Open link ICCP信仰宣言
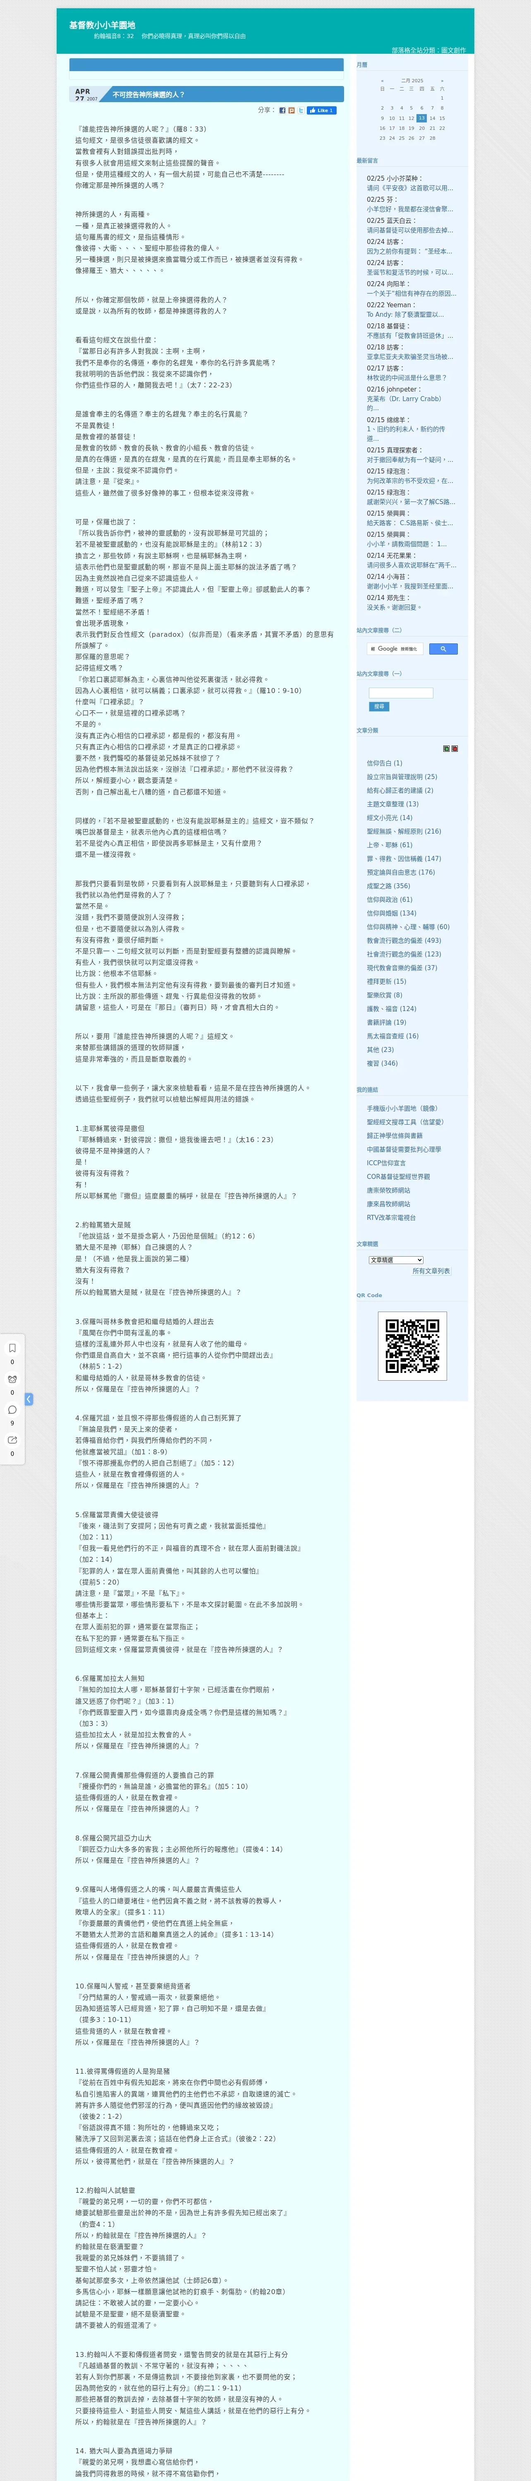531x2481 pixels. click(x=386, y=1162)
